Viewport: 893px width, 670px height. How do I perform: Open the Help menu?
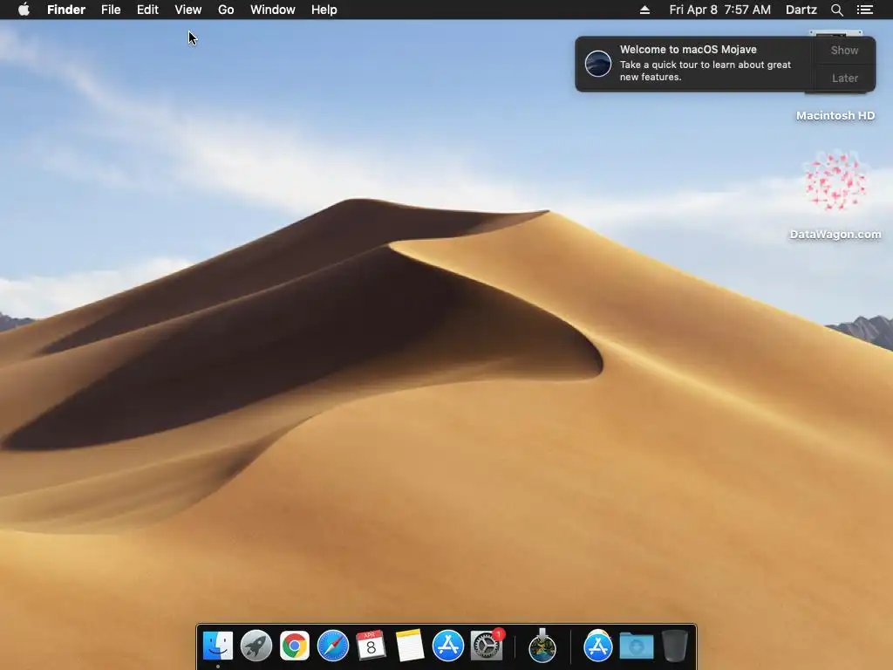click(x=324, y=10)
